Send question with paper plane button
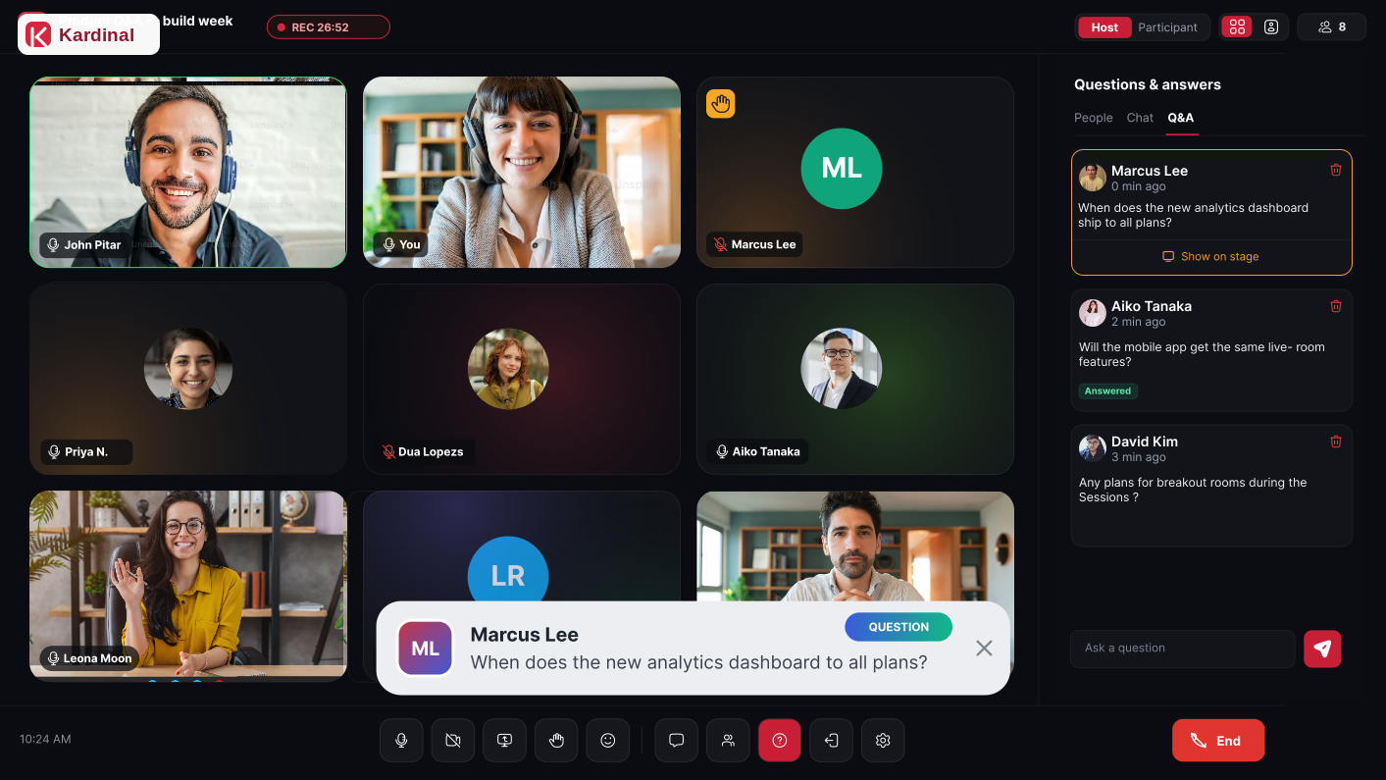1386x780 pixels. click(1322, 649)
